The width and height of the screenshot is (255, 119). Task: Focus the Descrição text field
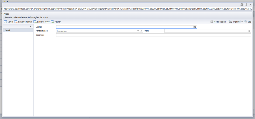[153, 35]
